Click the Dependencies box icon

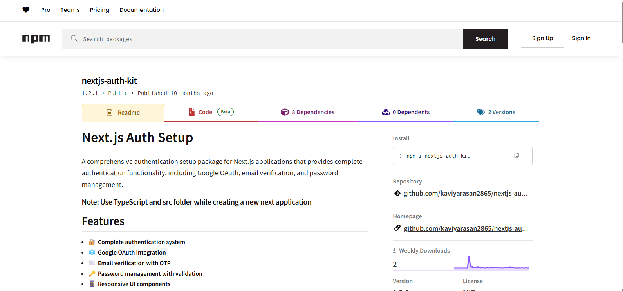click(x=285, y=112)
